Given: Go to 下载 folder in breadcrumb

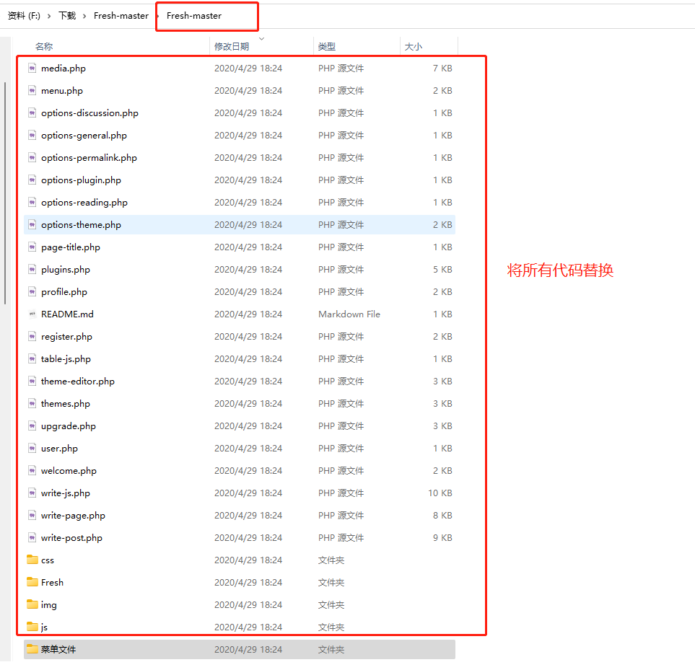Looking at the screenshot, I should coord(67,16).
